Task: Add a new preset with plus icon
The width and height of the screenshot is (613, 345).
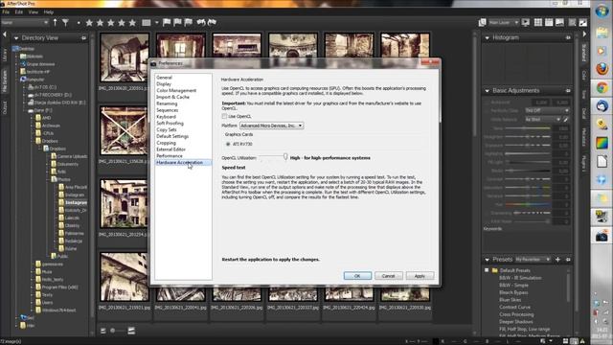Action: tap(557, 260)
